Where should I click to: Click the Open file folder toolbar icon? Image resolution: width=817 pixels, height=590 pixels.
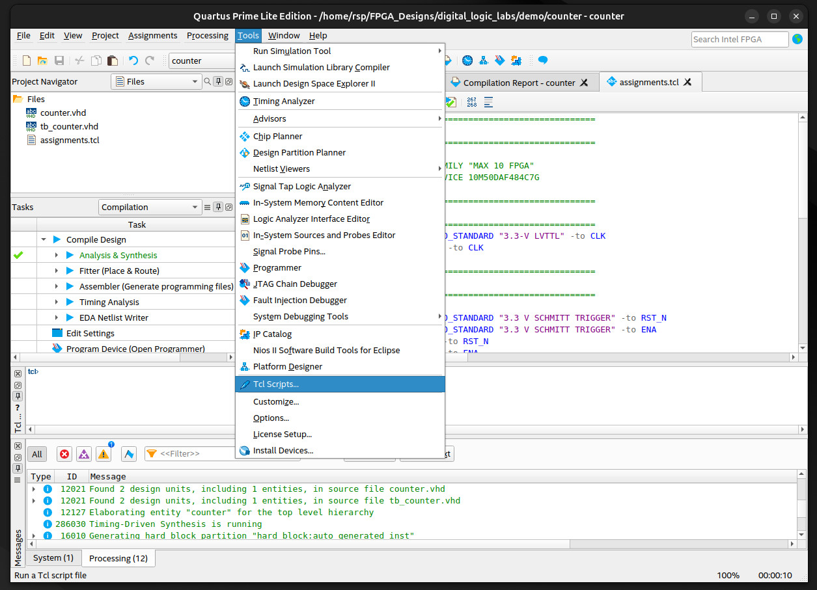click(x=42, y=60)
